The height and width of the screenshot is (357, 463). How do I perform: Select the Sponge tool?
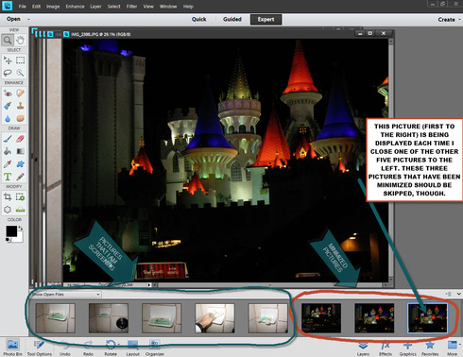coord(20,118)
